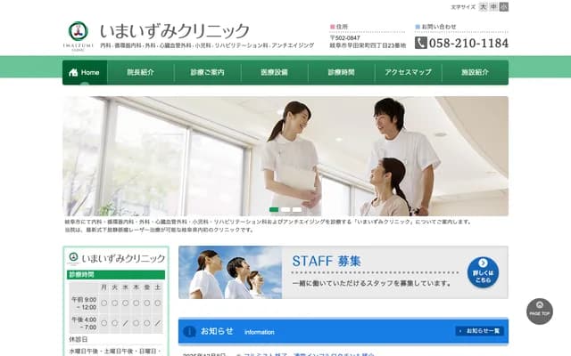Click sidebar clinic logo emblem
The image size is (571, 356).
(73, 257)
